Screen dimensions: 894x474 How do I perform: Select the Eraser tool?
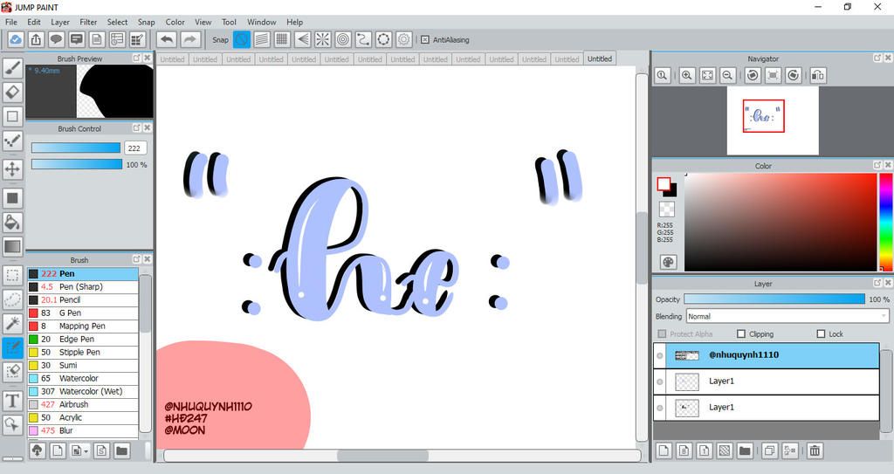click(x=12, y=92)
